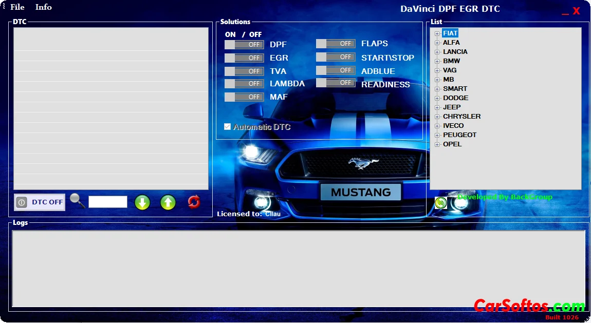Screen dimensions: 591x323
Task: Select JEEP in the brand list
Action: click(x=452, y=107)
